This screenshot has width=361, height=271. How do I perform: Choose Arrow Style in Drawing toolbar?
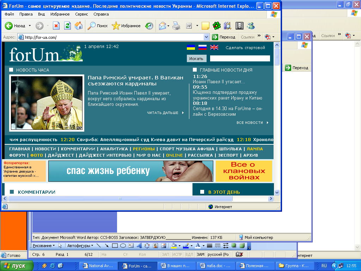point(226,246)
